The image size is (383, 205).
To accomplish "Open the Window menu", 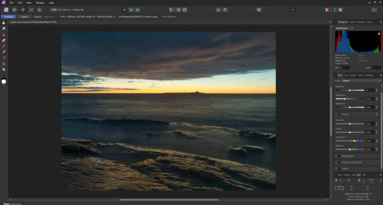I will (x=40, y=3).
